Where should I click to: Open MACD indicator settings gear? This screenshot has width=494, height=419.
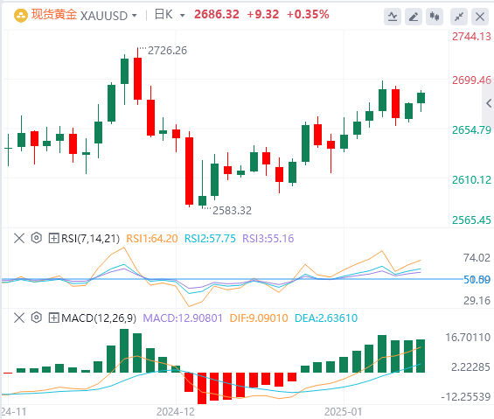tap(36, 318)
